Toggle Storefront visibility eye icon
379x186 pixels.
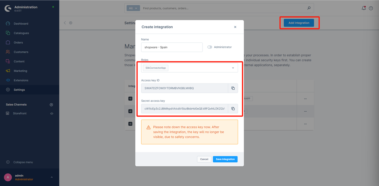pyautogui.click(x=52, y=113)
